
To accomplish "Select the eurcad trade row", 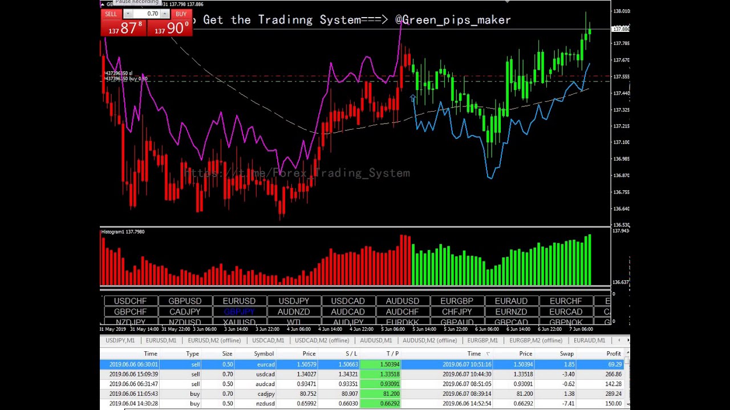I will coord(363,364).
